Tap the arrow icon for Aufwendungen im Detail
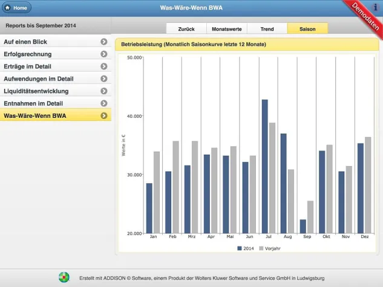Image resolution: width=383 pixels, height=287 pixels. pos(104,79)
